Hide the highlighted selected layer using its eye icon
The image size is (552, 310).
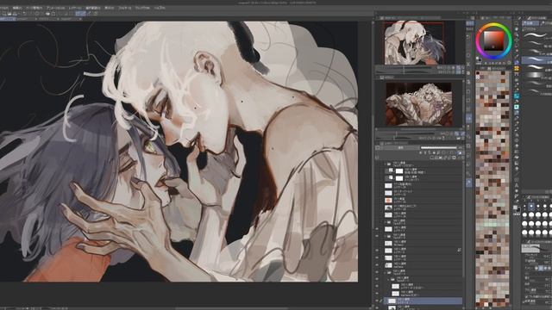[377, 301]
